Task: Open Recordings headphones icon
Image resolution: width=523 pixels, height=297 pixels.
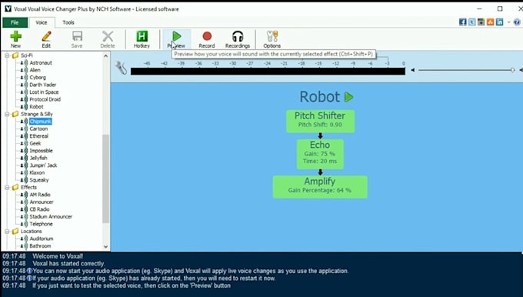Action: pyautogui.click(x=238, y=36)
